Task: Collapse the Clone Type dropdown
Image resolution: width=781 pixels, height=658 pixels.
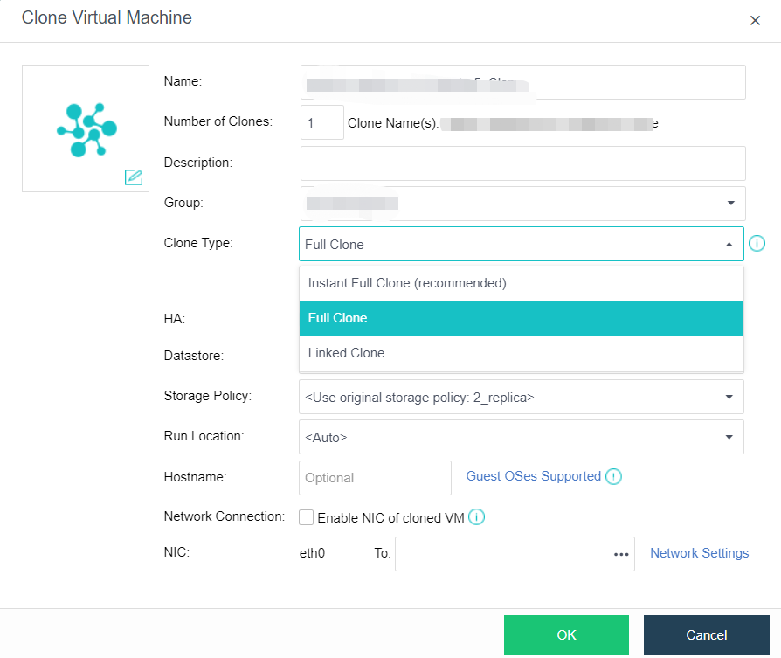Action: coord(729,245)
